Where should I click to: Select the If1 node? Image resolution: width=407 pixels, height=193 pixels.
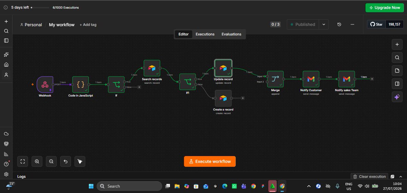click(x=188, y=82)
